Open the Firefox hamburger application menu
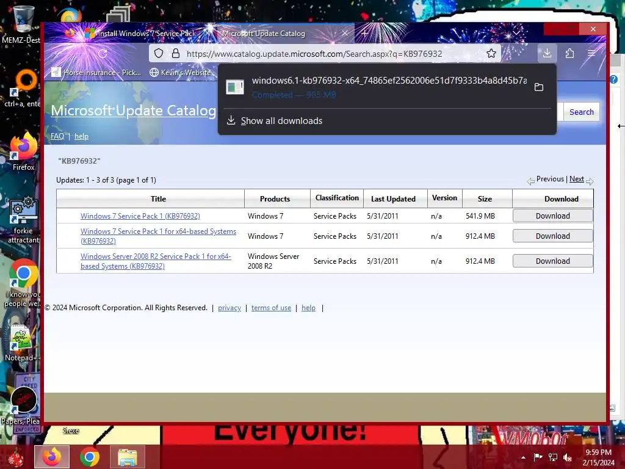Viewport: 625px width, 469px height. pyautogui.click(x=591, y=53)
